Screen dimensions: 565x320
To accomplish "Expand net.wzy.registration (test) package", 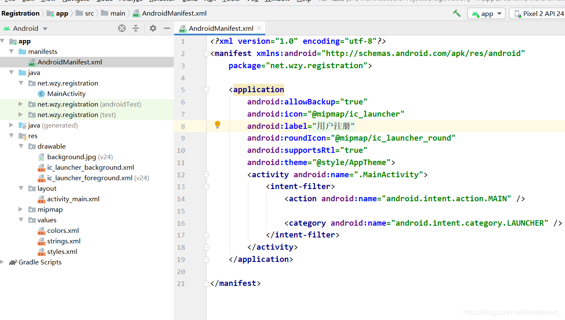I will coord(21,115).
